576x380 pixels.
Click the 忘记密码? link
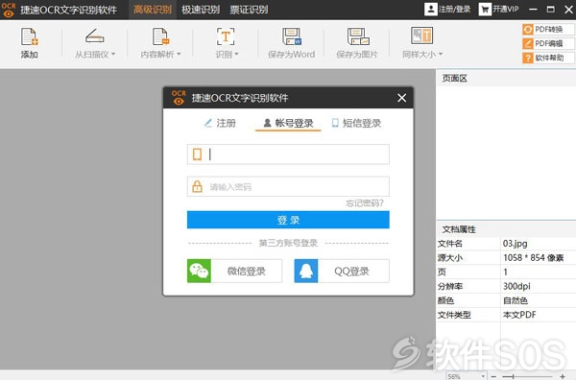[x=365, y=203]
